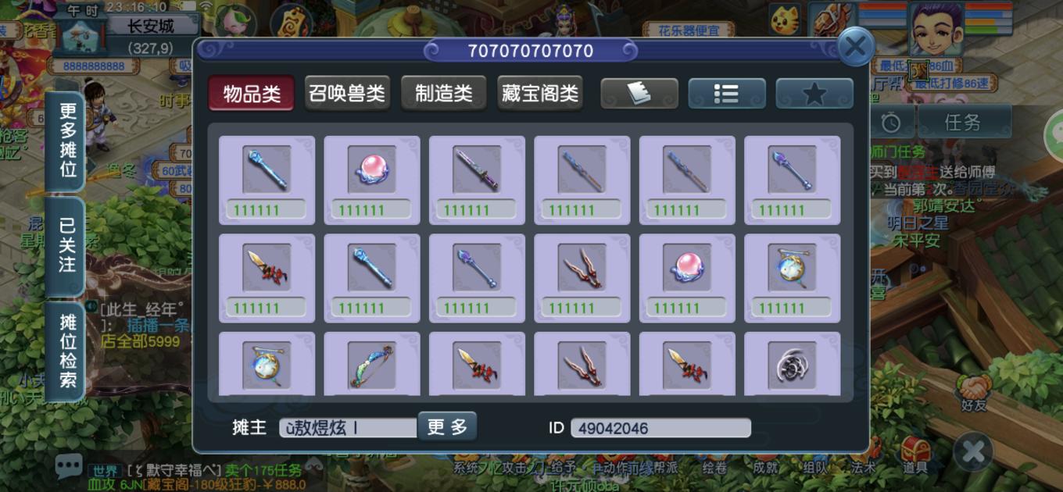Select the 物品类 tab
This screenshot has width=1063, height=492.
pos(252,94)
